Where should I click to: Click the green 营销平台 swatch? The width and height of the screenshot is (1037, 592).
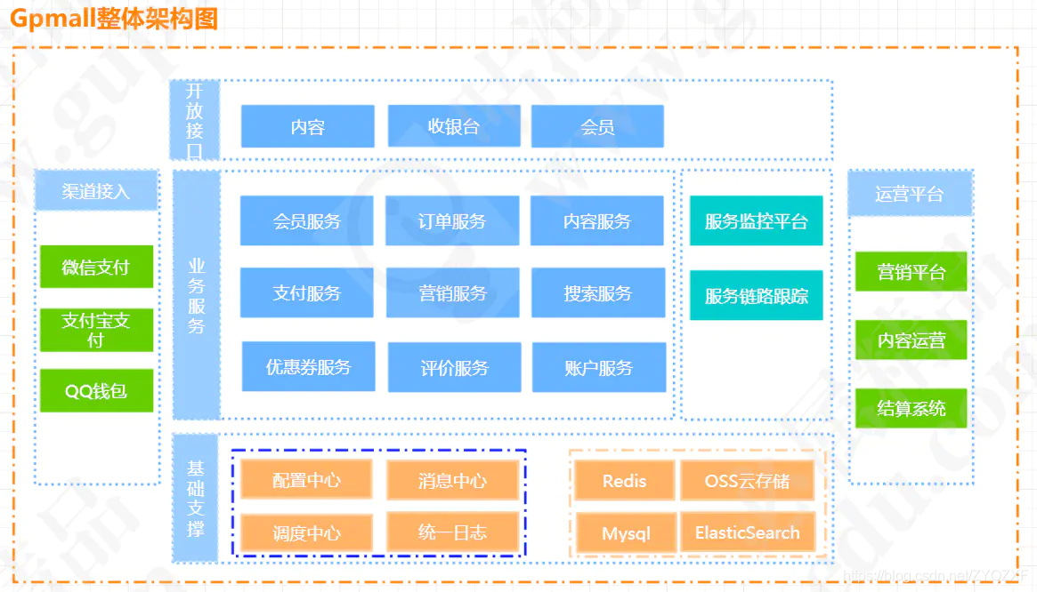pos(911,271)
